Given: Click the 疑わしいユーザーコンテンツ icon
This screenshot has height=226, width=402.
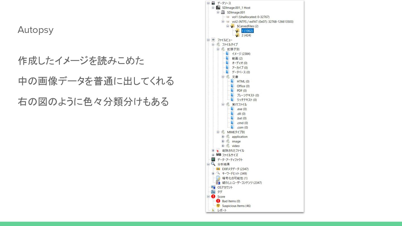Looking at the screenshot, I should point(218,182).
